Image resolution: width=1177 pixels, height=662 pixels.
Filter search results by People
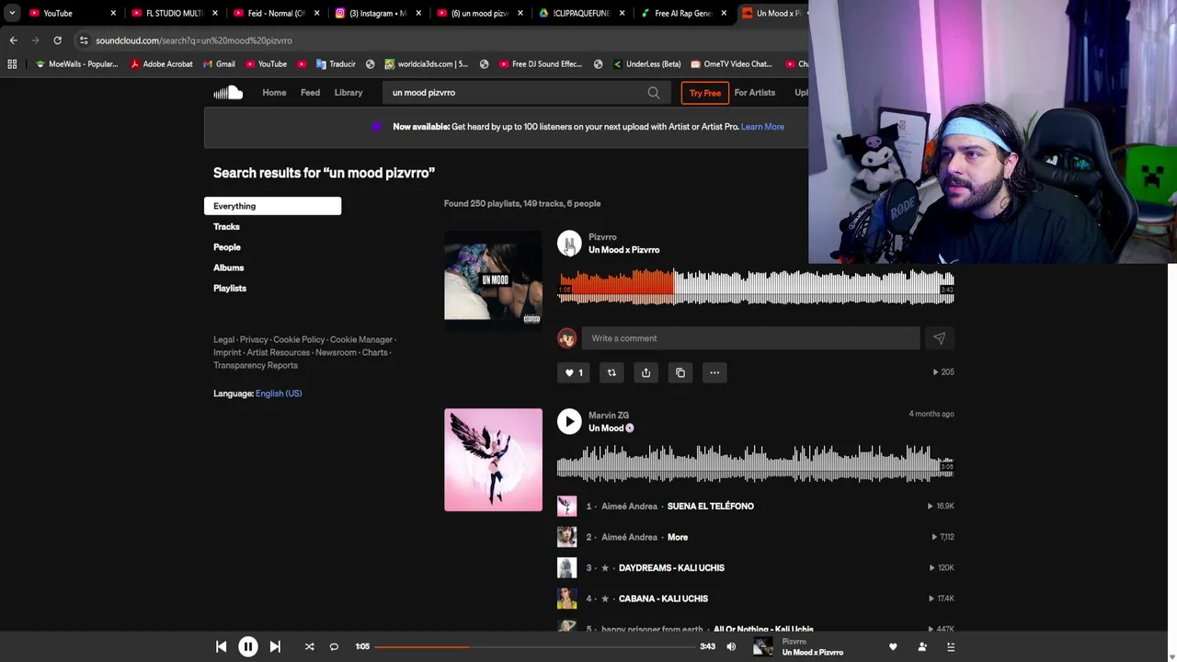coord(227,247)
